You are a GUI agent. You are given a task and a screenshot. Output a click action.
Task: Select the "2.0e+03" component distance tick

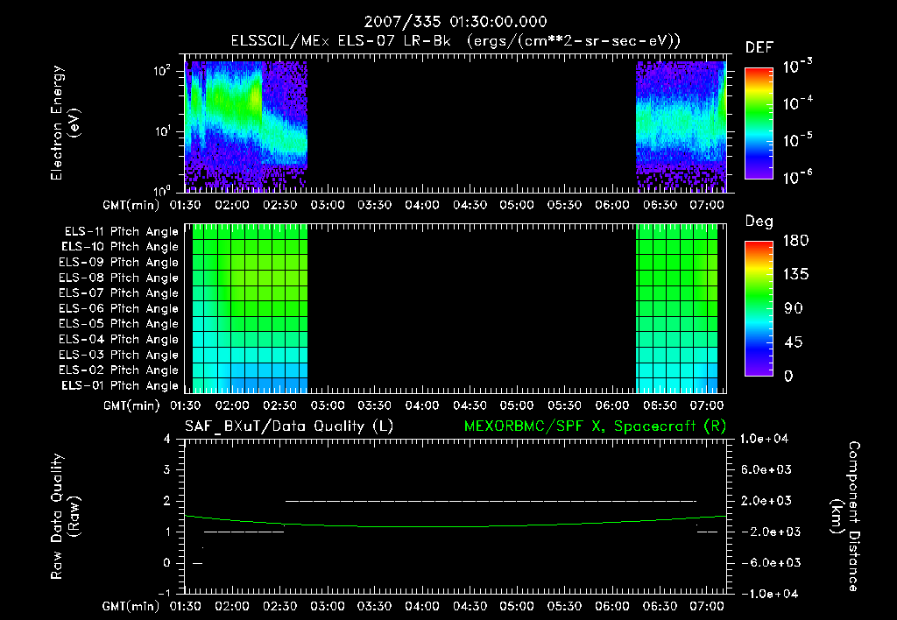pos(766,501)
